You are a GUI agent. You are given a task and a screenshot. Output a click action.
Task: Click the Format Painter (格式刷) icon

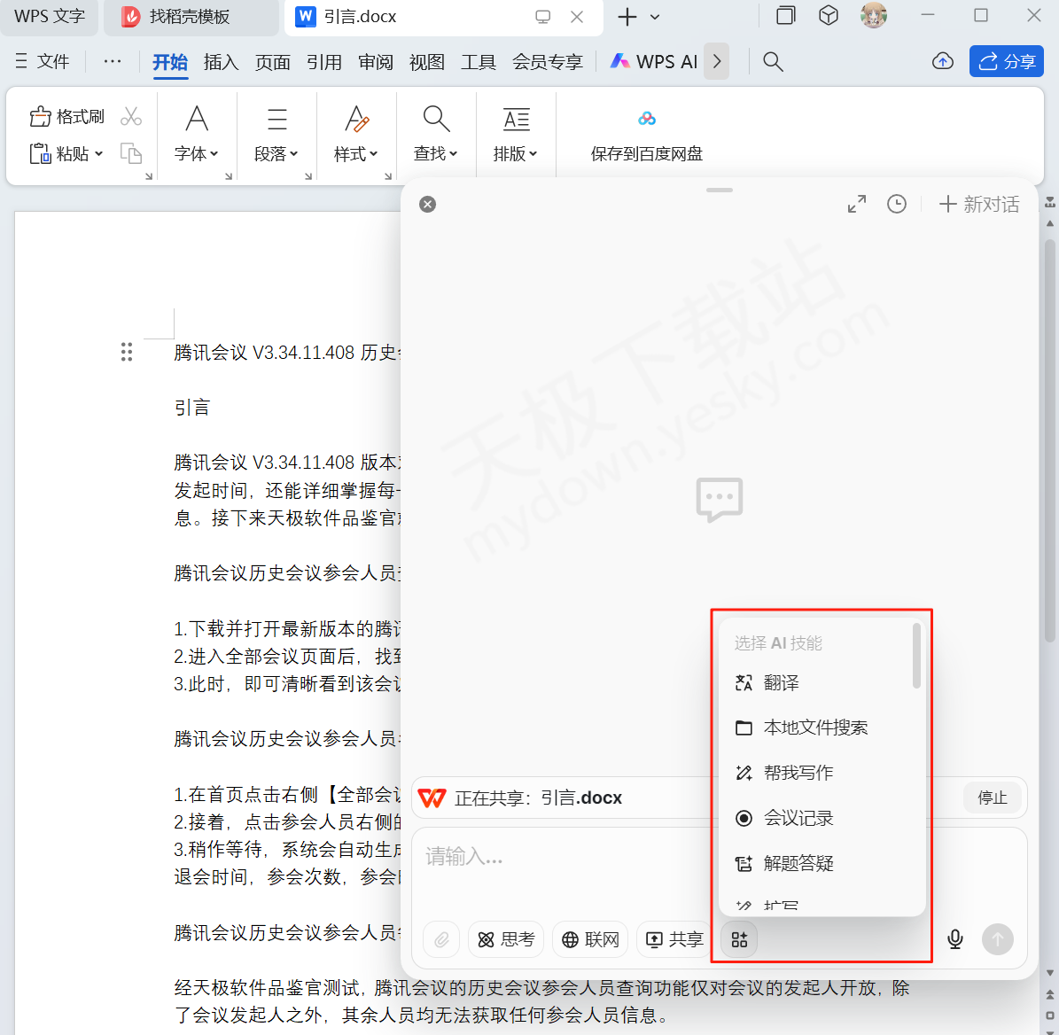[40, 117]
